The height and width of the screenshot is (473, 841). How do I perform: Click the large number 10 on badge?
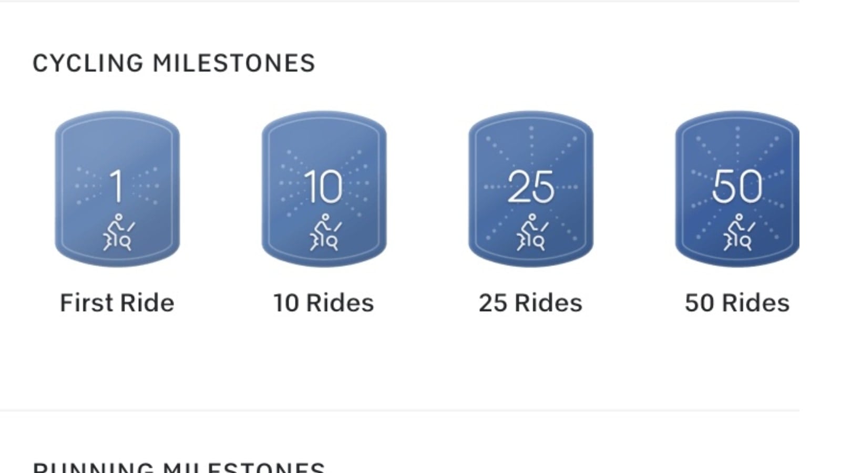323,187
